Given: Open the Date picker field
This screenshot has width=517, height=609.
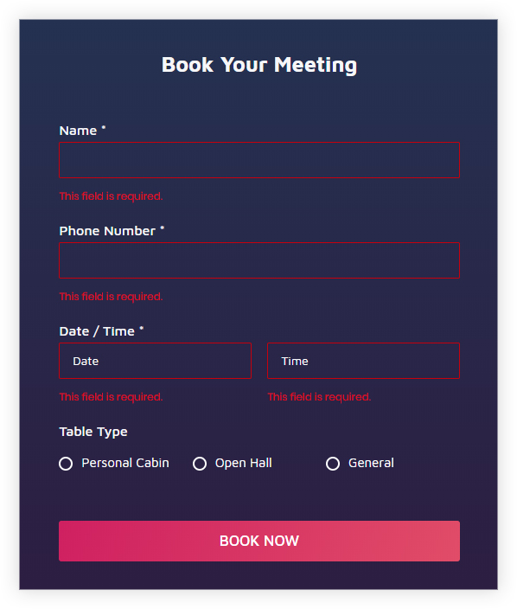Looking at the screenshot, I should [x=156, y=361].
